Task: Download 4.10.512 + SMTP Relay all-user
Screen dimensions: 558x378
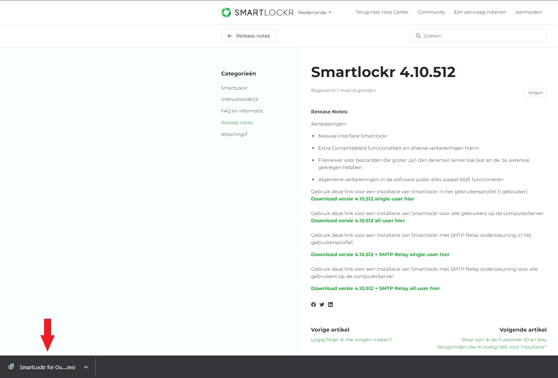Action: click(376, 288)
